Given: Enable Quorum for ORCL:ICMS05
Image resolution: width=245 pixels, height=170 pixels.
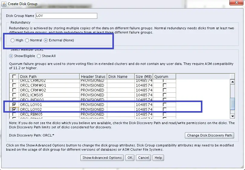Looking at the screenshot, I should coord(165,95).
